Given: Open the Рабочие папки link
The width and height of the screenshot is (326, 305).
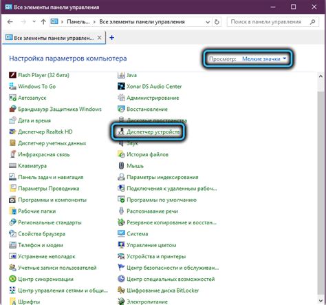Looking at the screenshot, I should coord(37,211).
